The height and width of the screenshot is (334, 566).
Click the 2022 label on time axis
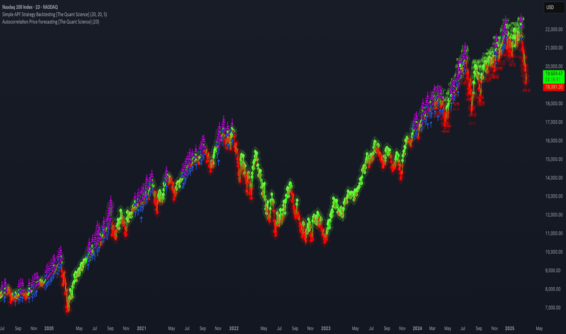pyautogui.click(x=234, y=329)
